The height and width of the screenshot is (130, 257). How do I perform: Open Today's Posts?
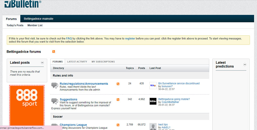(x=15, y=25)
